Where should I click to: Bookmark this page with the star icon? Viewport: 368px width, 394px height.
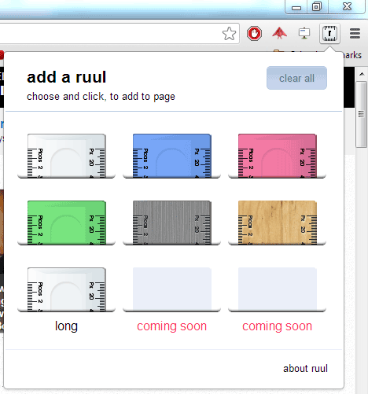point(229,34)
